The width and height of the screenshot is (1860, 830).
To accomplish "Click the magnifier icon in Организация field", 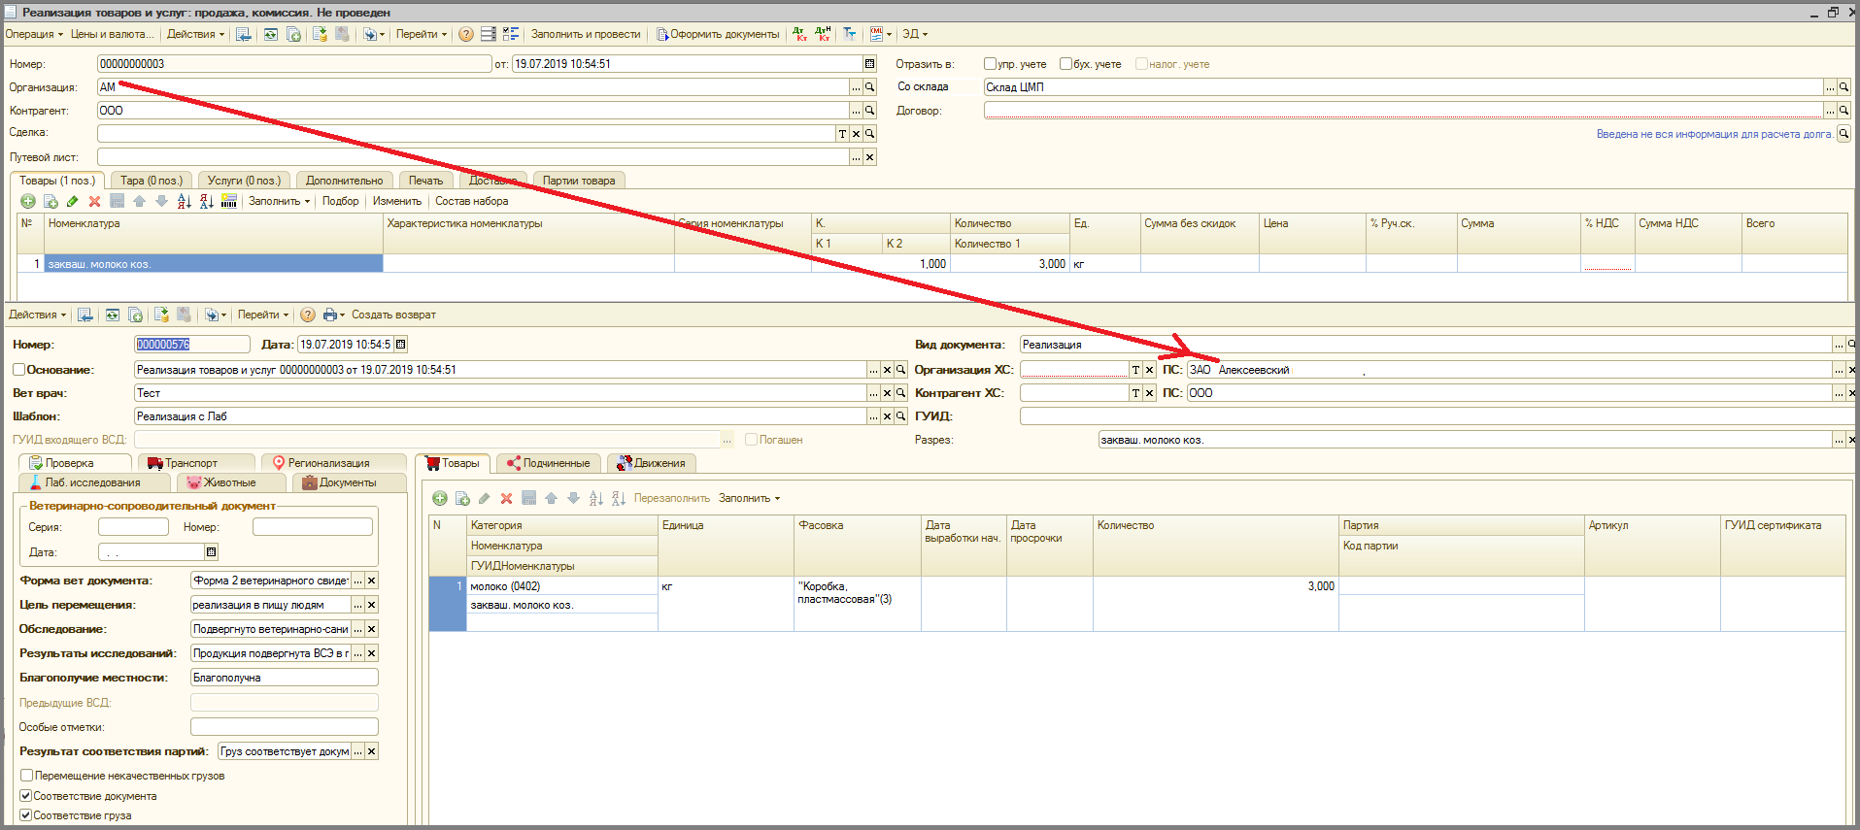I will [870, 87].
